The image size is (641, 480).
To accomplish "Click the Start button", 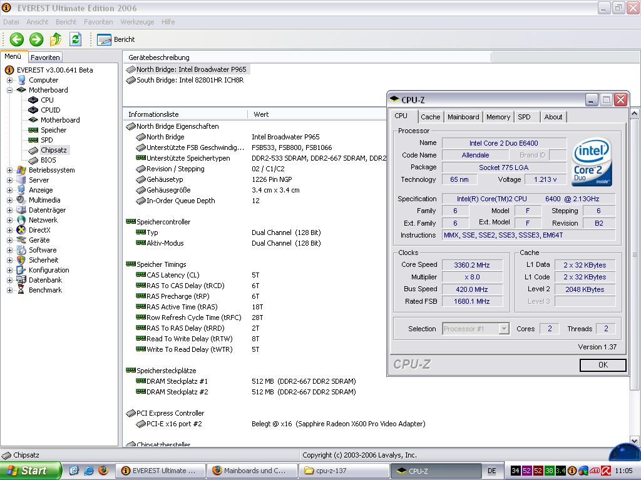I will pos(30,471).
